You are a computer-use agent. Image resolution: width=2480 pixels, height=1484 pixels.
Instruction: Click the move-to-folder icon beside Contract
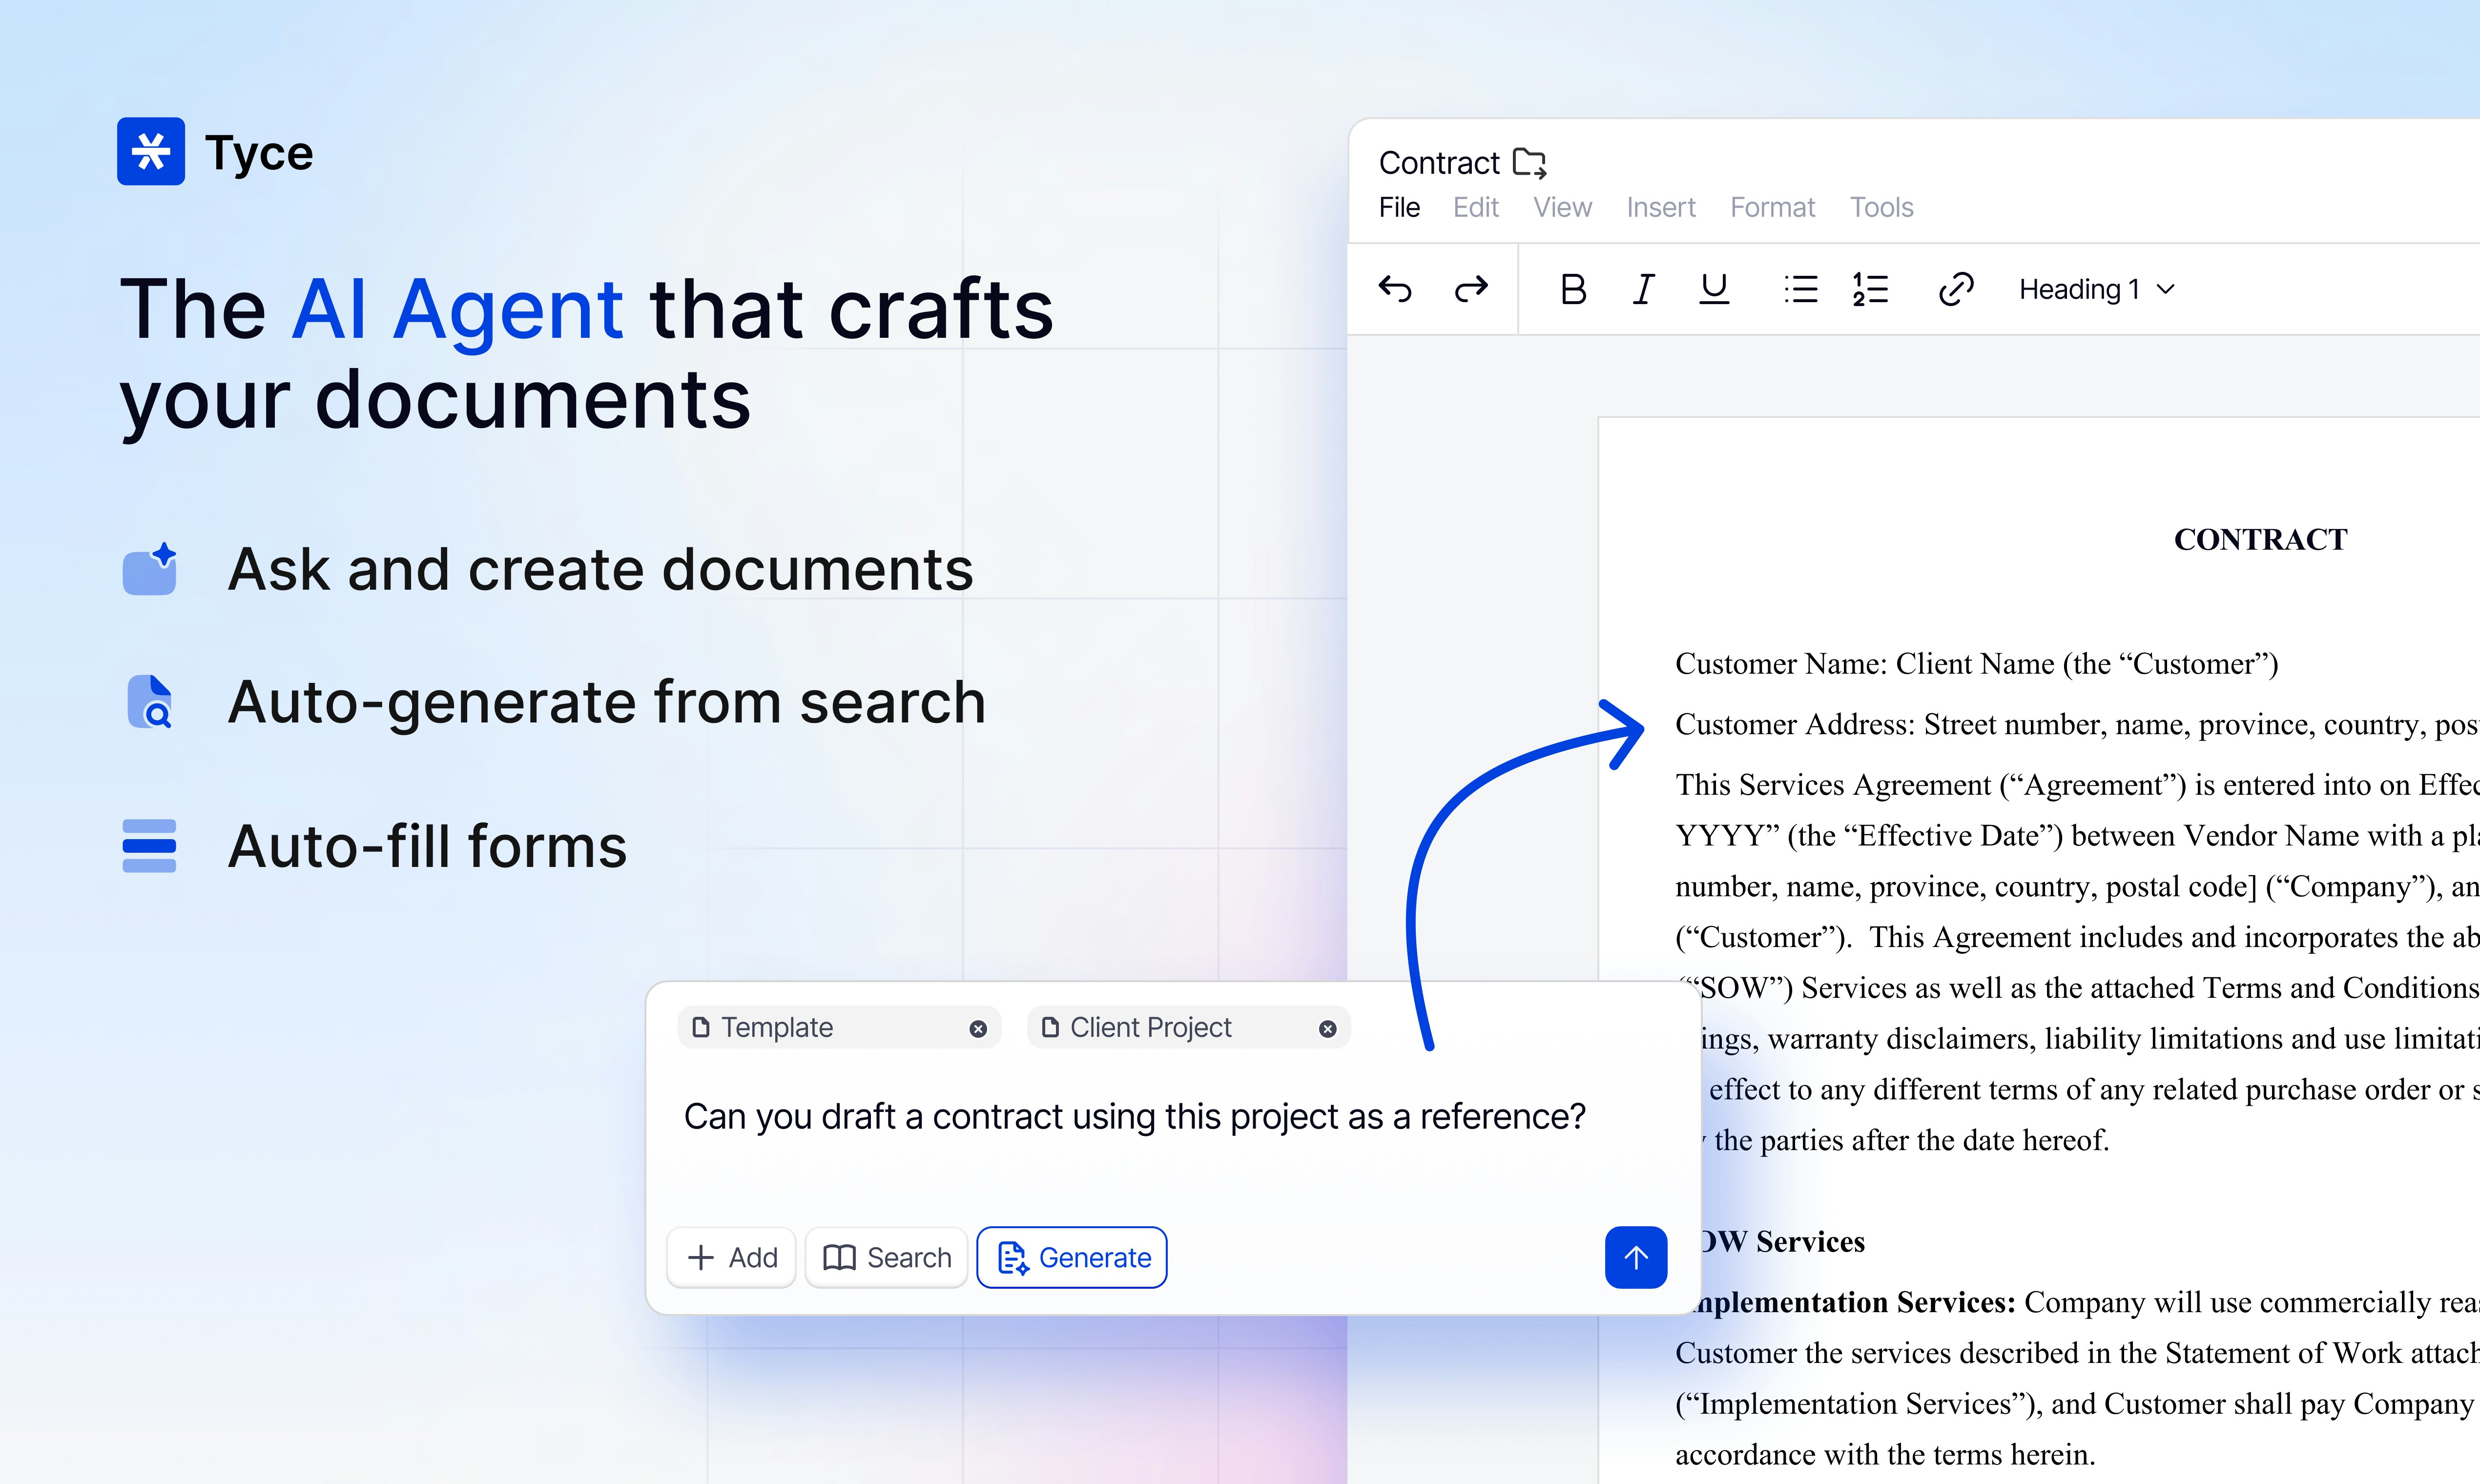coord(1529,162)
